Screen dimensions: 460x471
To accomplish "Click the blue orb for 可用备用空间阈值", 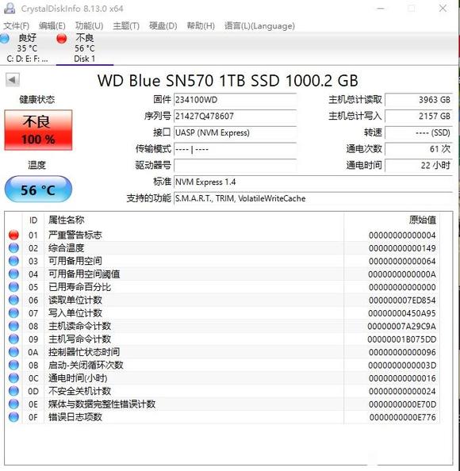I will pos(13,274).
